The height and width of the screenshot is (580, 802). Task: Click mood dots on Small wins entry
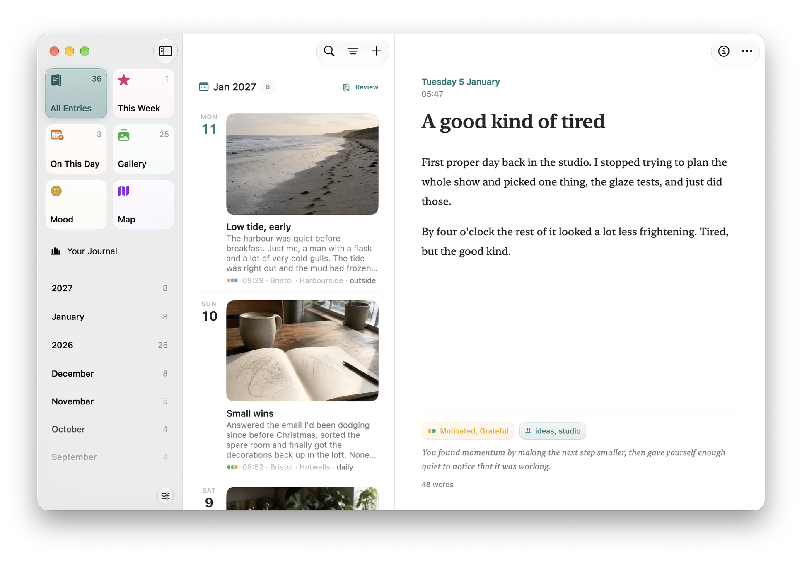coord(232,467)
